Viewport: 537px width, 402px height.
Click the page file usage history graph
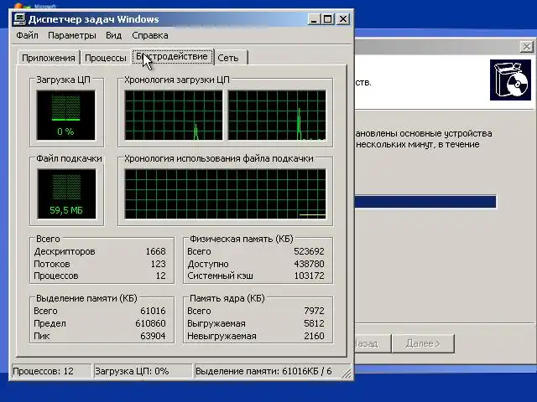click(226, 193)
